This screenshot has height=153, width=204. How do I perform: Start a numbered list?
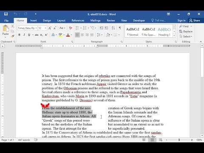85,28
